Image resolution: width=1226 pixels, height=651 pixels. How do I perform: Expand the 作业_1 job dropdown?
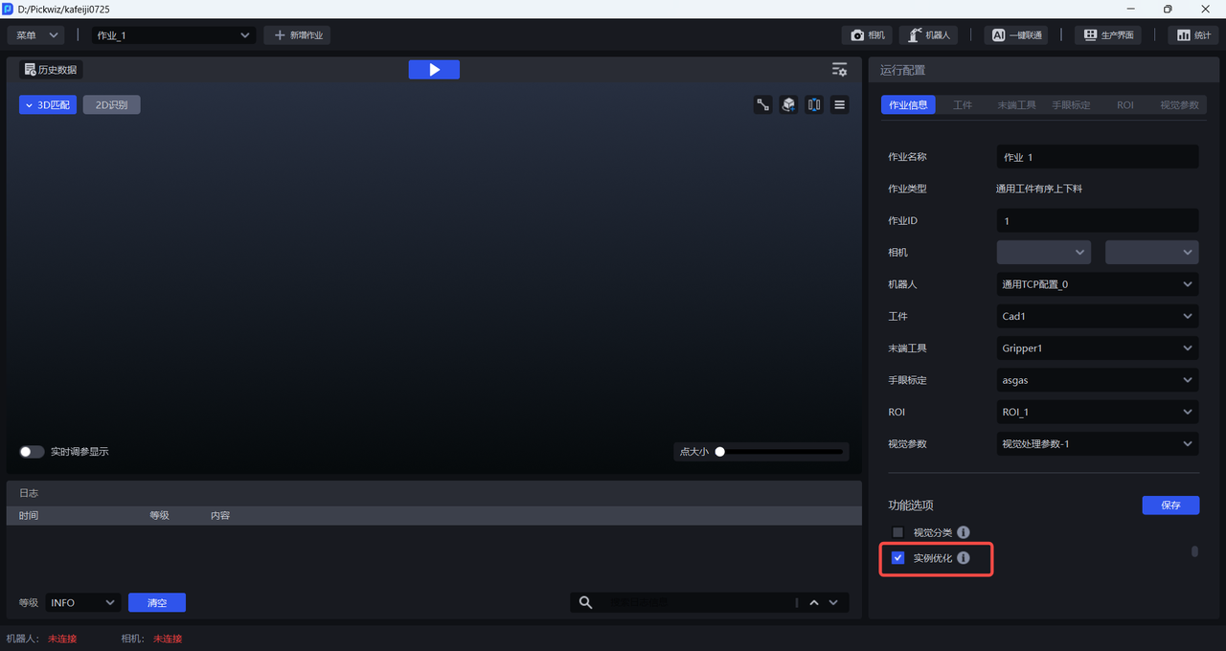point(172,35)
